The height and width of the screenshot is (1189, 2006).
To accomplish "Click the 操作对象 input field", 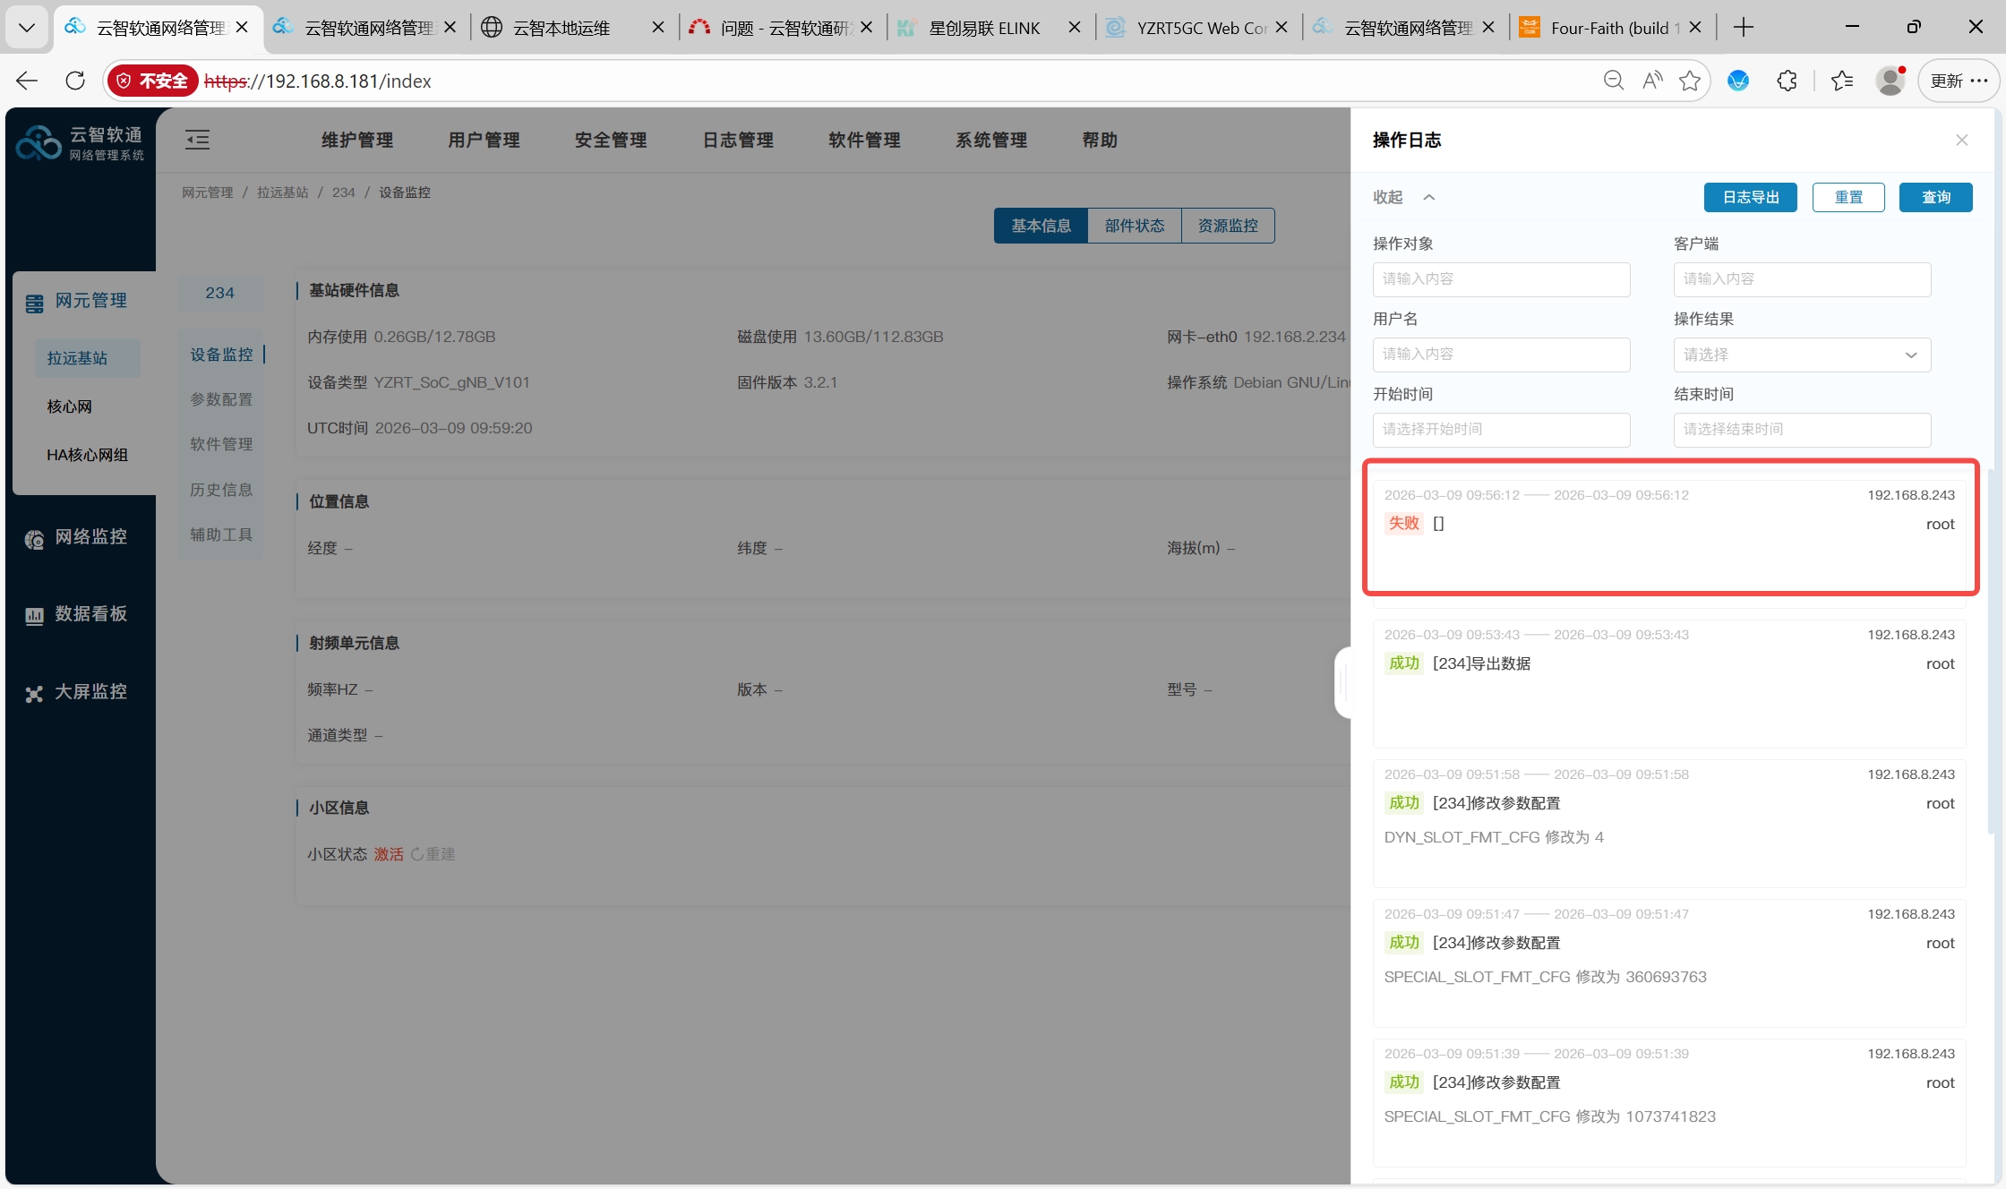I will click(x=1501, y=279).
